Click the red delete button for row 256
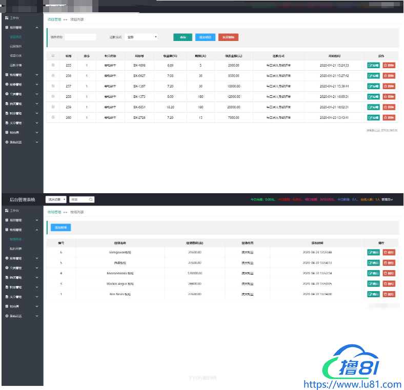404x390 pixels. (389, 76)
